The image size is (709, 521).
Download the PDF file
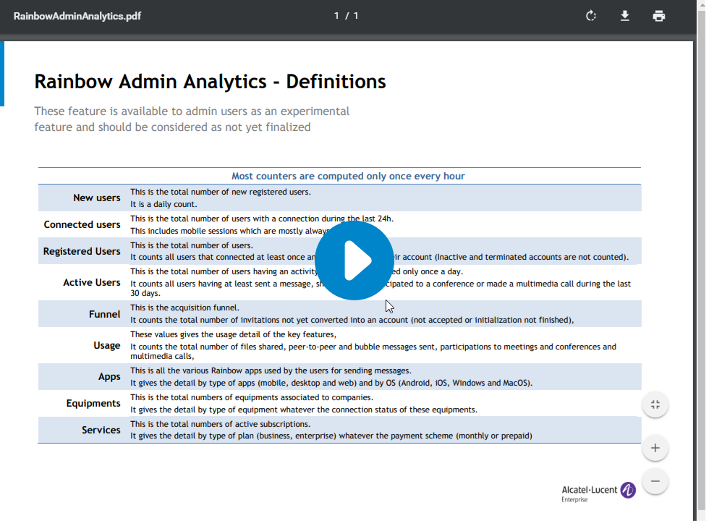[625, 16]
